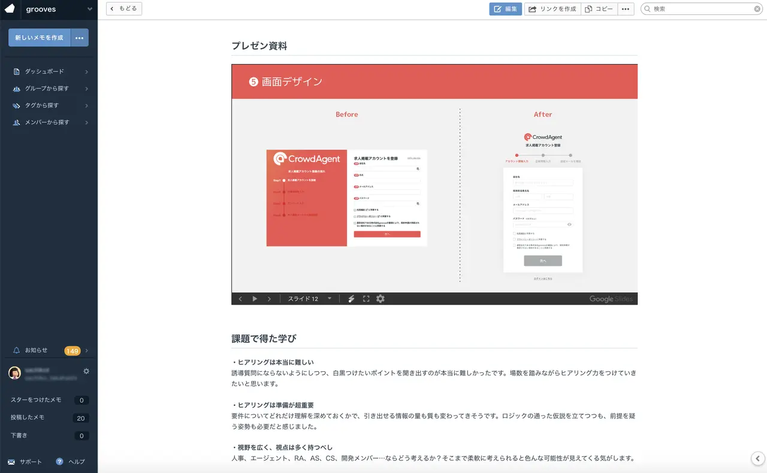Focus the 検索 search field
Screen dimensions: 767x473
pos(702,9)
